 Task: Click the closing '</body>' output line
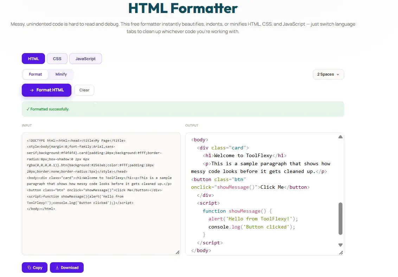[x=201, y=251]
